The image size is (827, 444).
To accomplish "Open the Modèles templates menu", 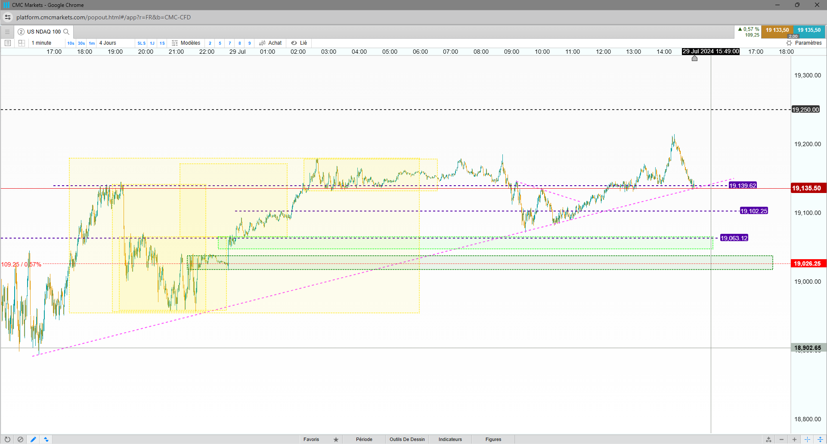I will (186, 43).
